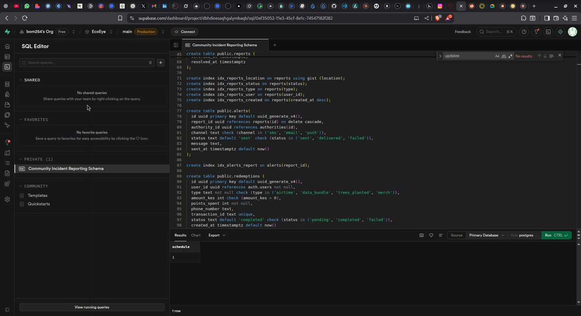
Task: Open the Advisors lightbulb sidebar icon
Action: [7, 142]
